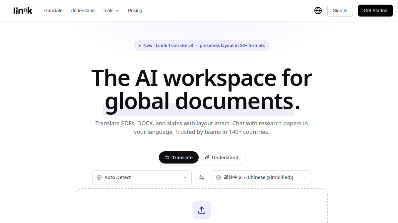Switch to Understand mode
The image size is (398, 223).
point(222,158)
